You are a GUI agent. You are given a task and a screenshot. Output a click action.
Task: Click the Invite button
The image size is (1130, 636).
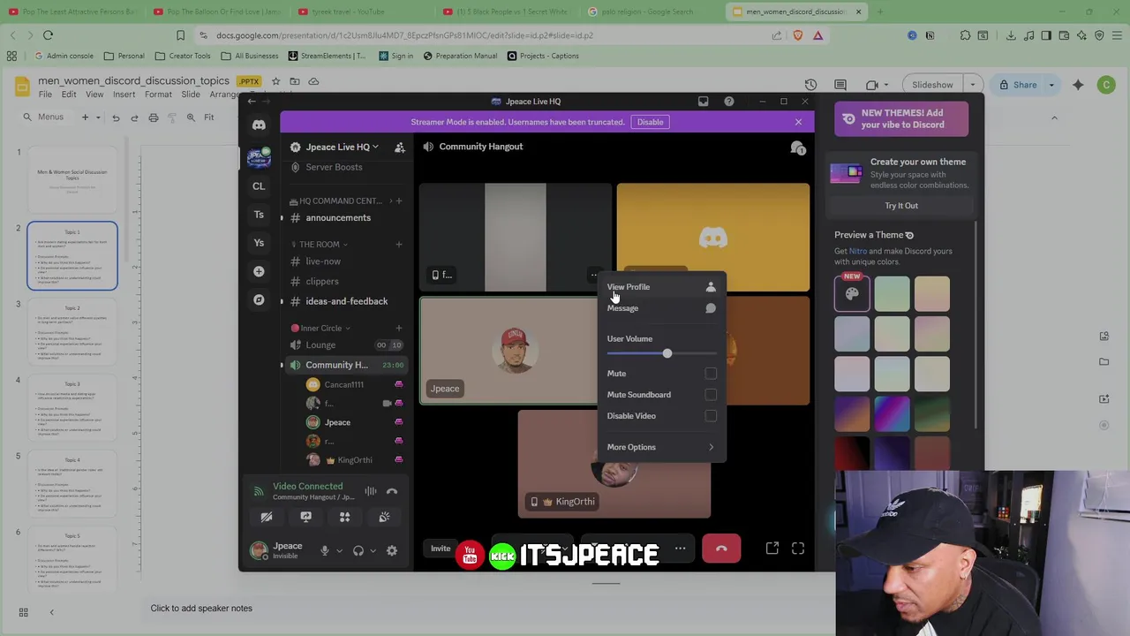point(441,549)
